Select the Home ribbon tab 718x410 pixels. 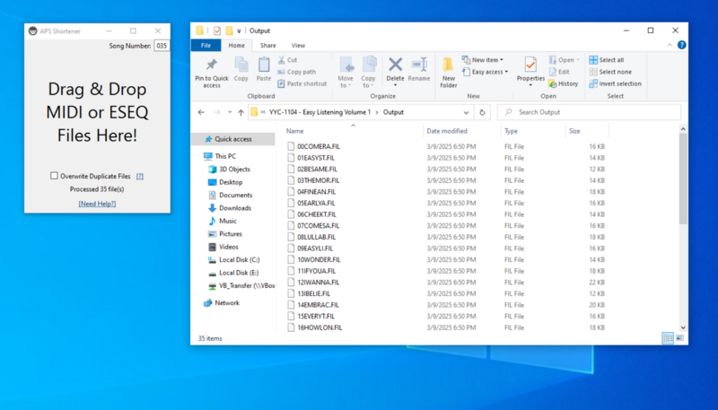tap(236, 45)
